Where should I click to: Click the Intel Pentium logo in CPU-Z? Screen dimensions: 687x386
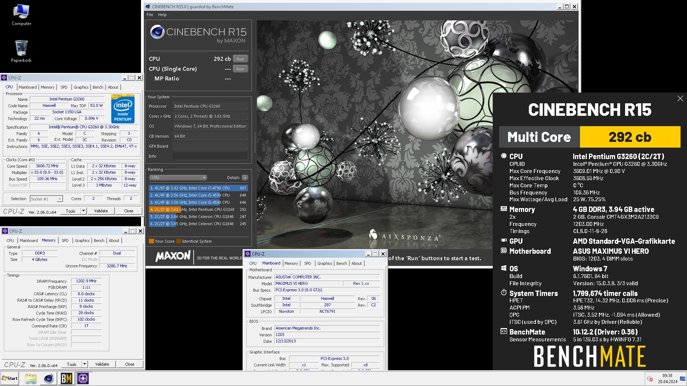[123, 109]
